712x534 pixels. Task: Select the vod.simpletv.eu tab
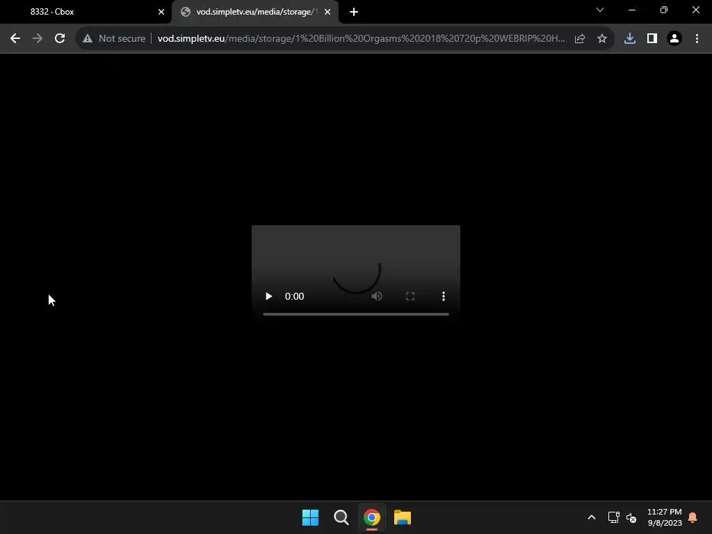coord(255,12)
